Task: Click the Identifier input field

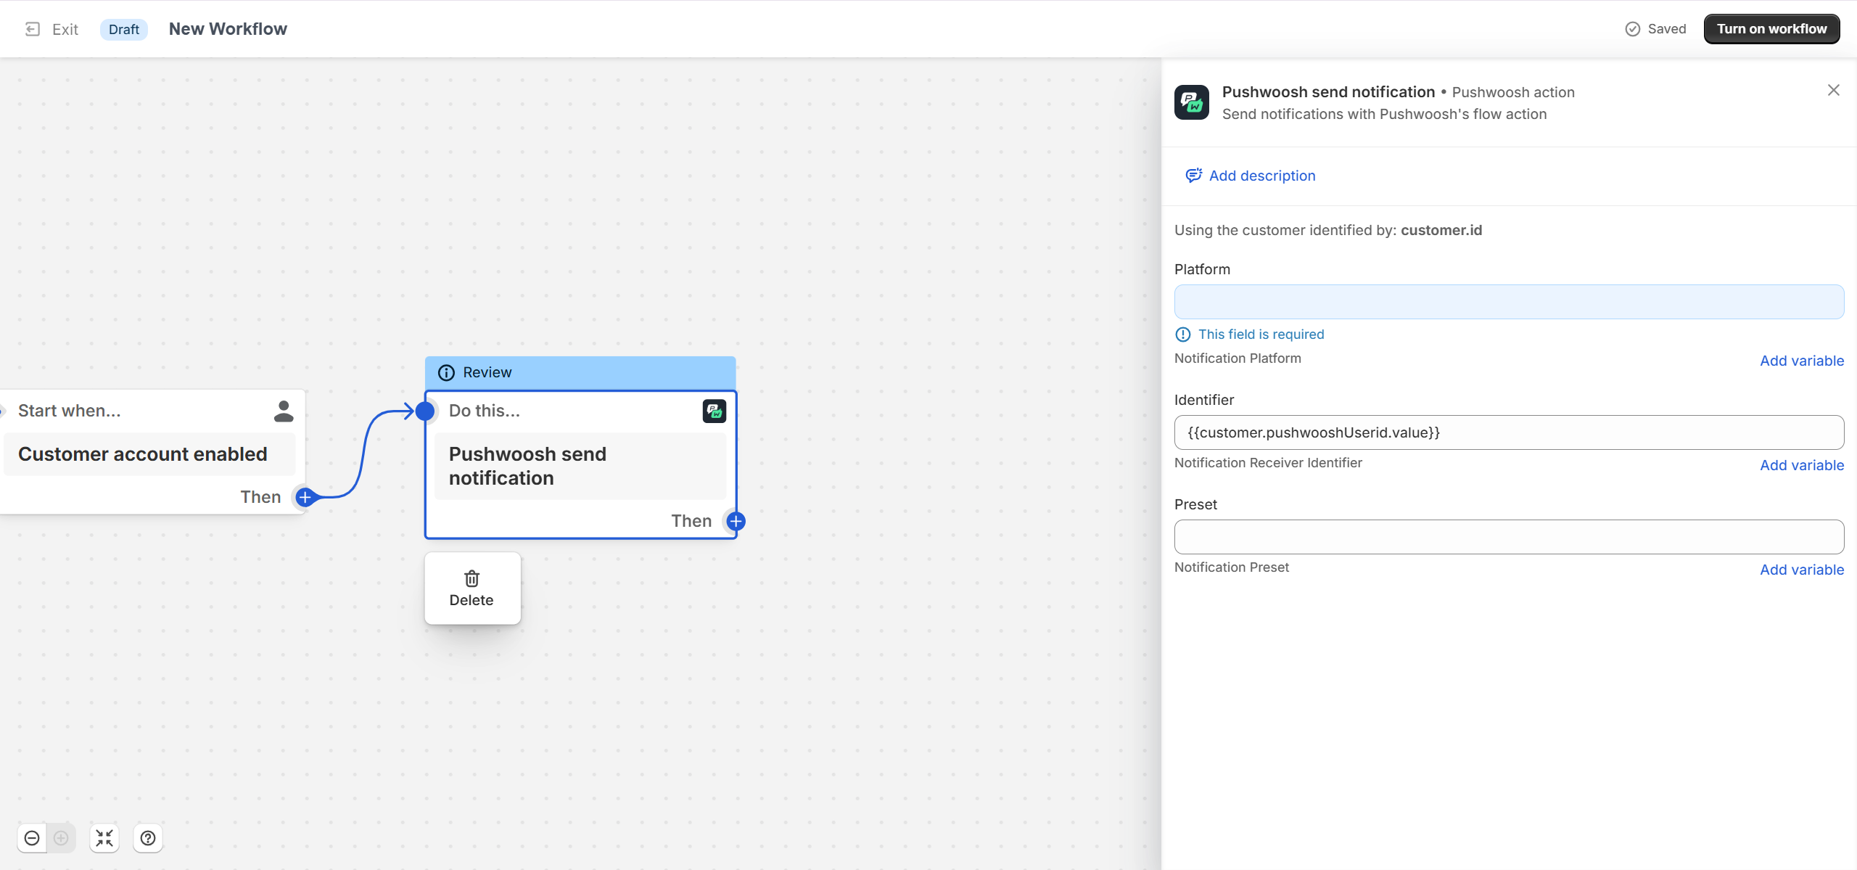Action: click(x=1509, y=432)
